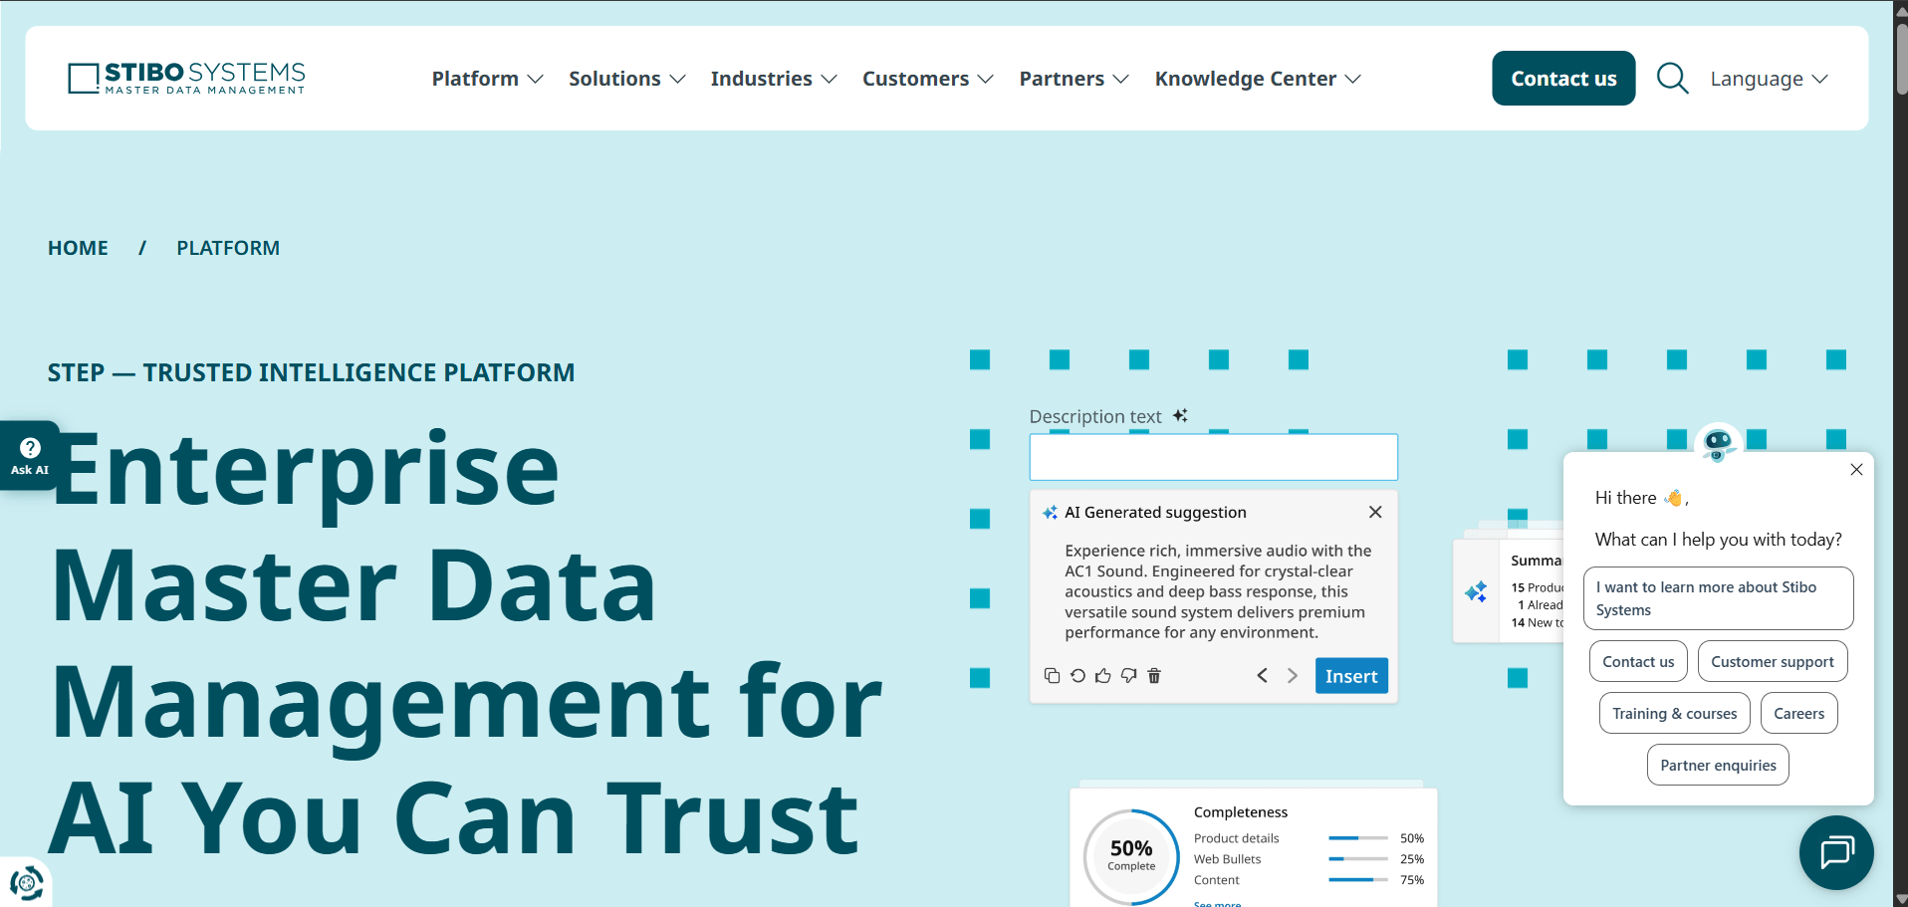Click the sparkle icon on the Summary card

click(1476, 591)
